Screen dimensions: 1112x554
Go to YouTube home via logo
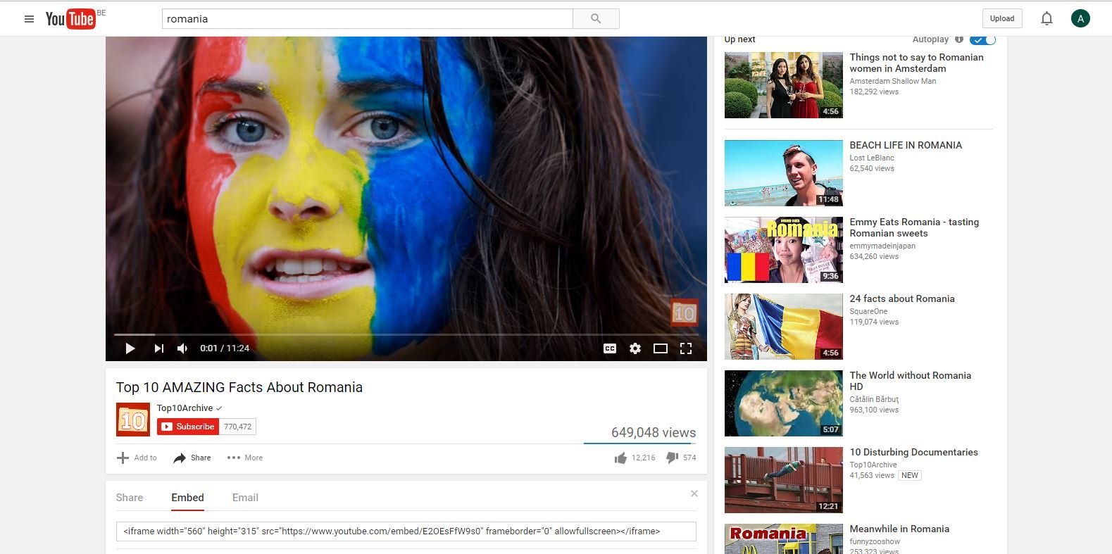point(70,19)
